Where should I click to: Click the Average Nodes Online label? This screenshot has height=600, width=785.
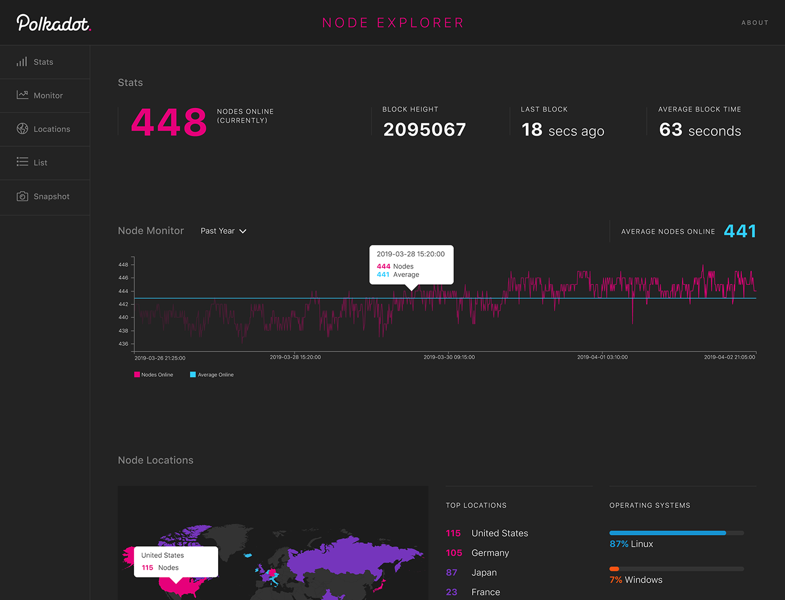tap(668, 232)
